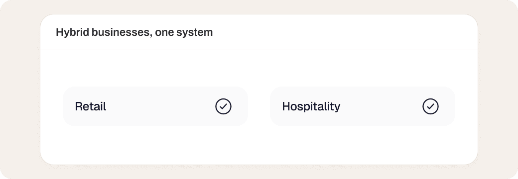Click the "Hybrid businesses, one system" heading
518x179 pixels.
click(x=134, y=32)
